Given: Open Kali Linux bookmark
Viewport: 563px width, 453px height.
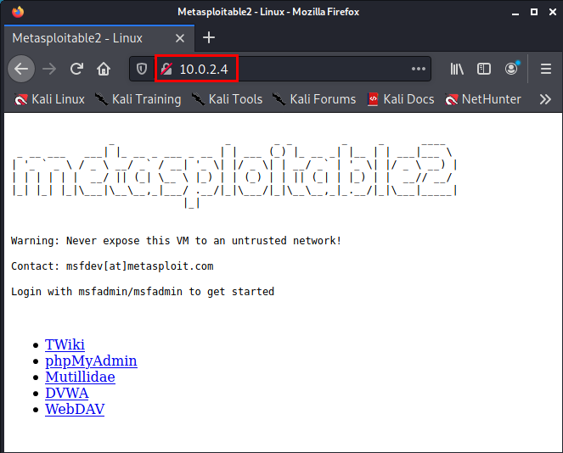Looking at the screenshot, I should [x=49, y=99].
